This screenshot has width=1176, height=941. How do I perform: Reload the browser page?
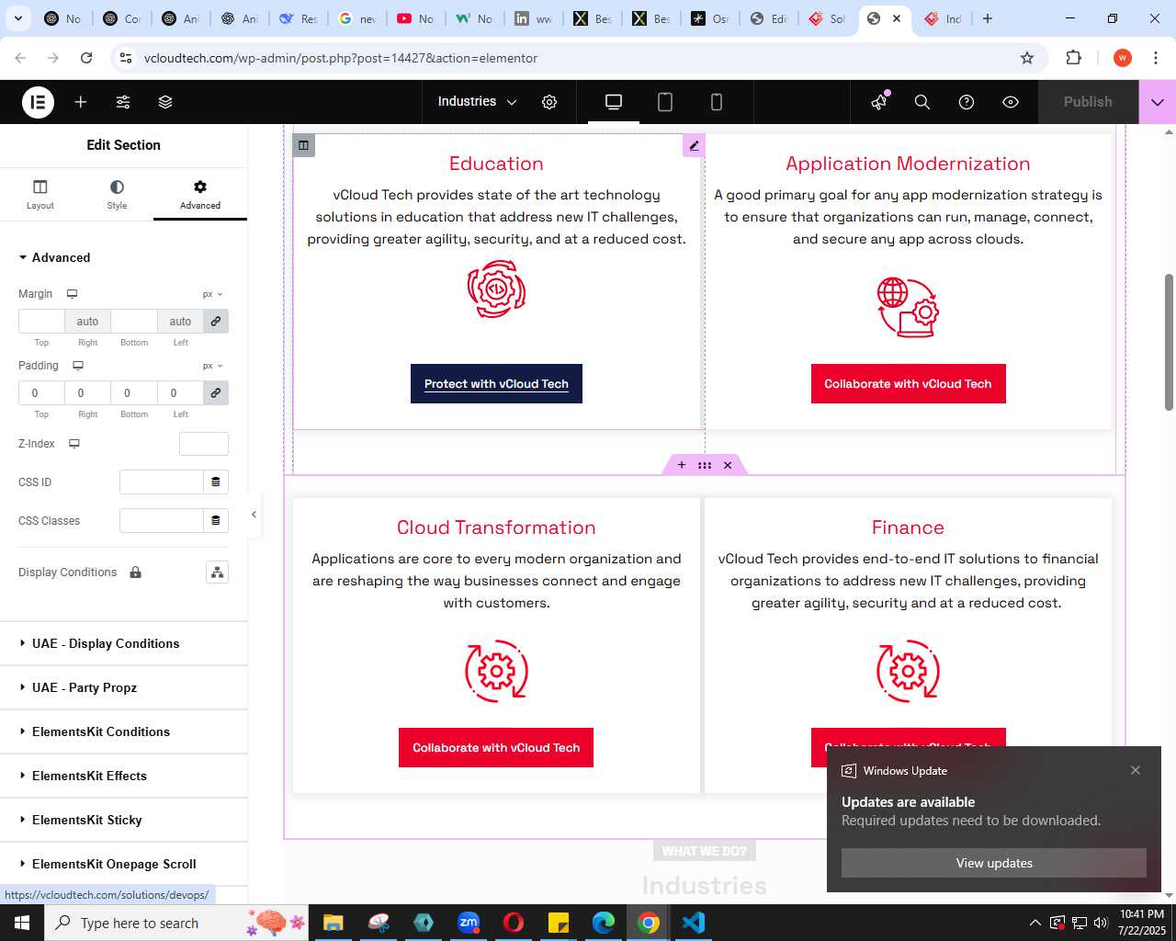pyautogui.click(x=86, y=58)
